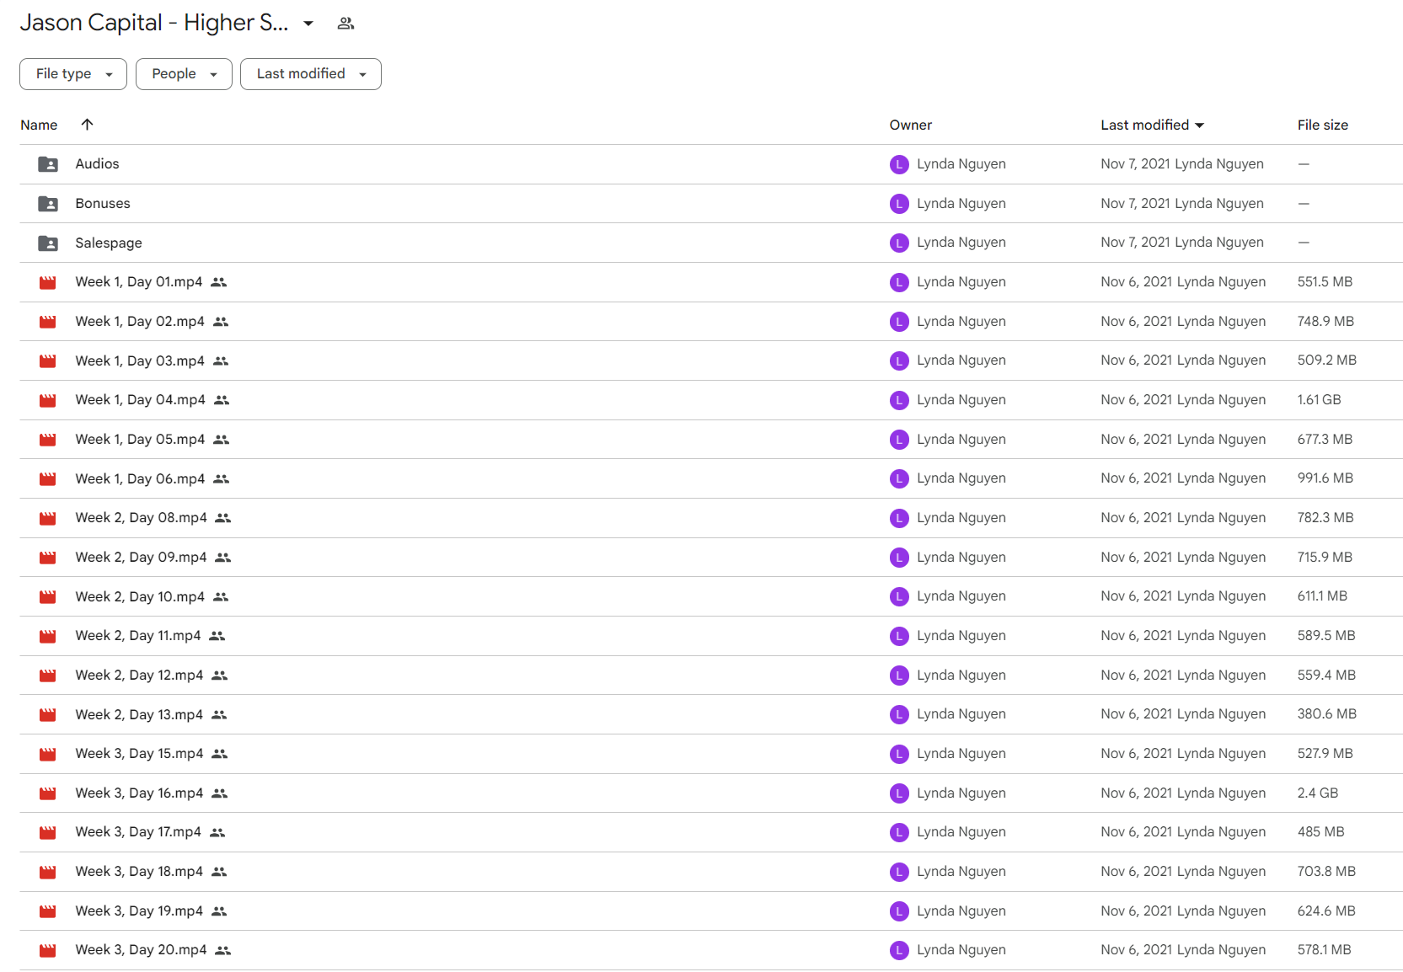Open Week 1, Day 05.mp4
1403x972 pixels.
pyautogui.click(x=140, y=440)
